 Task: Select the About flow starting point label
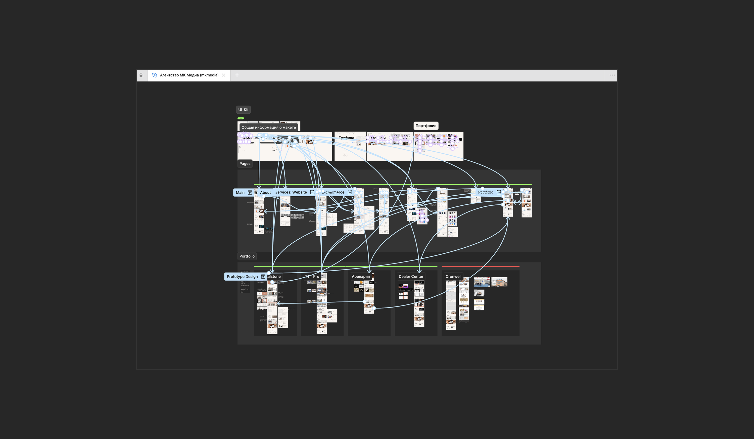265,193
